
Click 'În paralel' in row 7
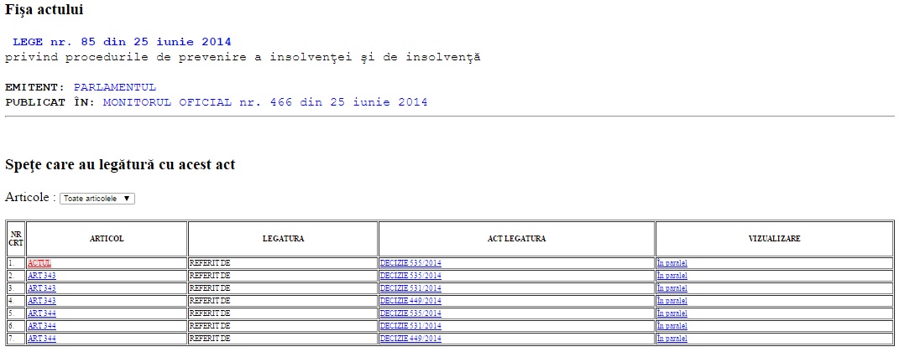tap(672, 339)
